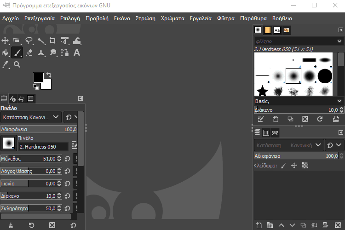Open the Χρώματα menu
This screenshot has width=345, height=230.
(172, 18)
